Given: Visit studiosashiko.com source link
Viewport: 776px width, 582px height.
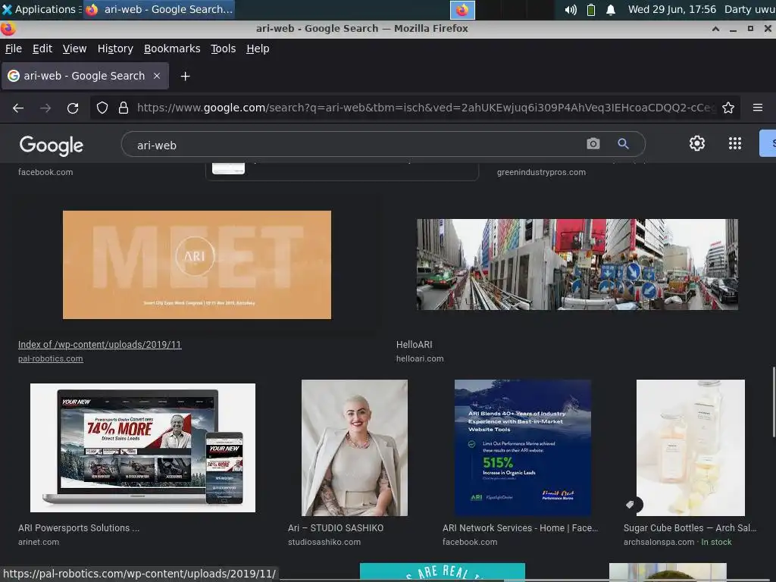Looking at the screenshot, I should (324, 542).
